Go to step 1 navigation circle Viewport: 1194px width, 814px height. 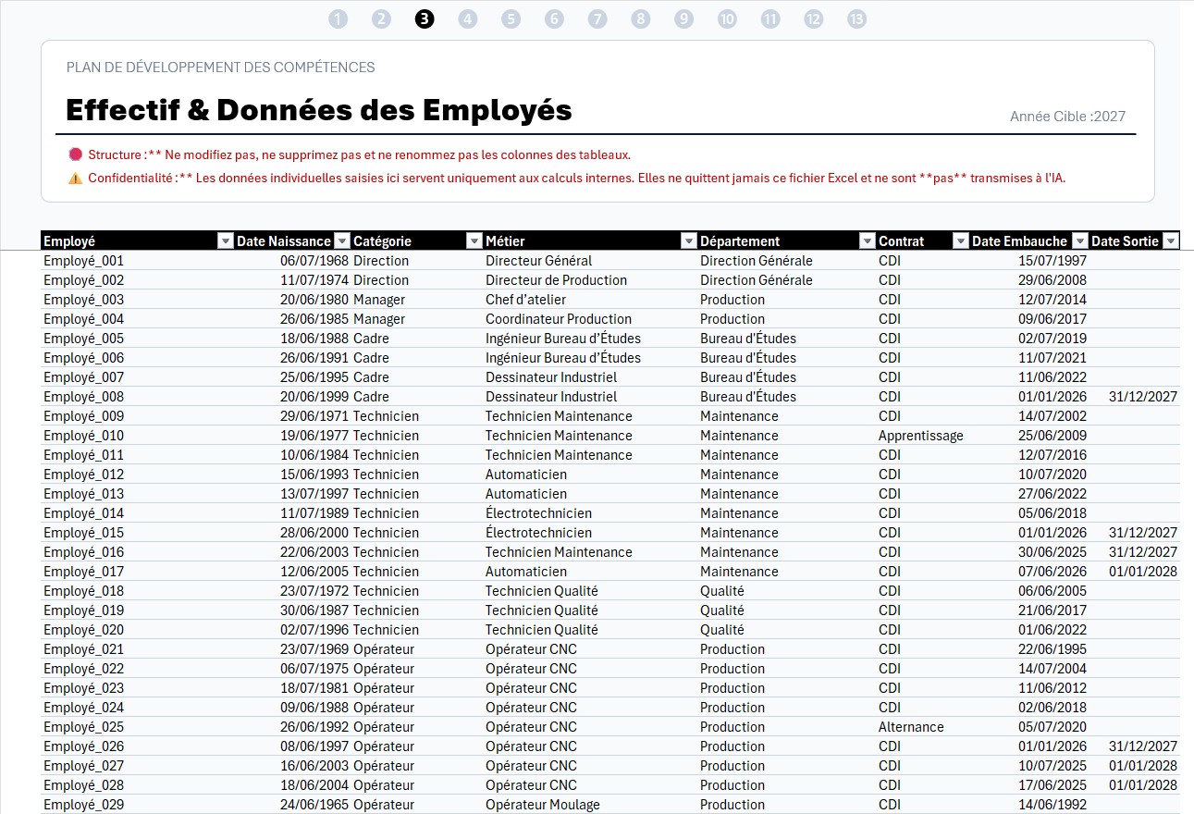[x=338, y=18]
